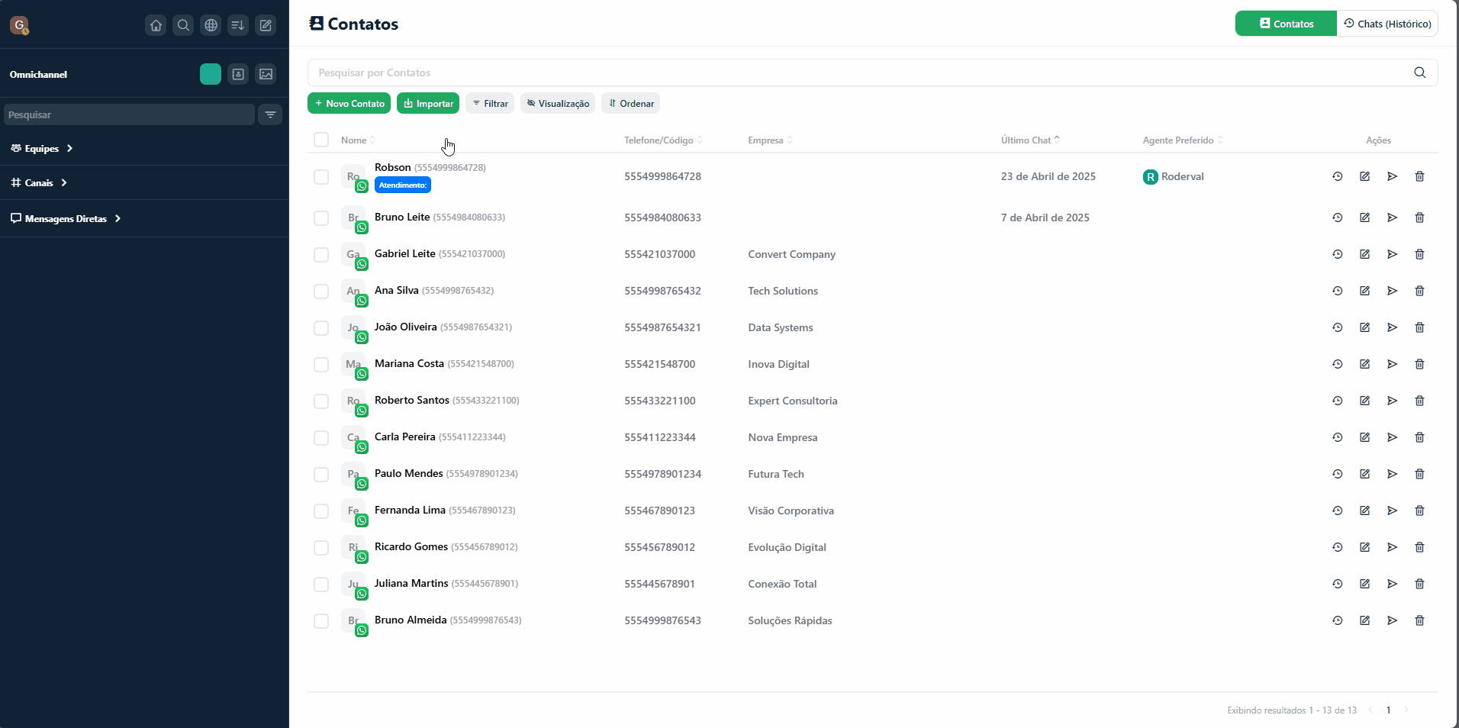The image size is (1459, 728).
Task: Expand the Mensagens Diretas section
Action: tap(66, 218)
